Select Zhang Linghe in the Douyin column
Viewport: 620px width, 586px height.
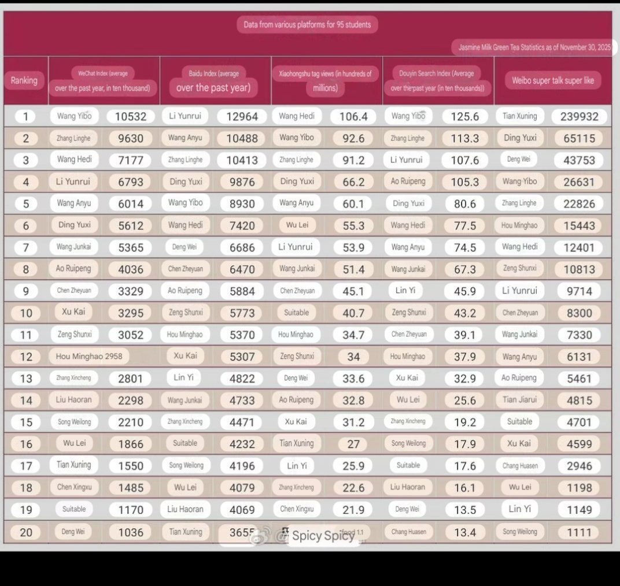(x=408, y=138)
